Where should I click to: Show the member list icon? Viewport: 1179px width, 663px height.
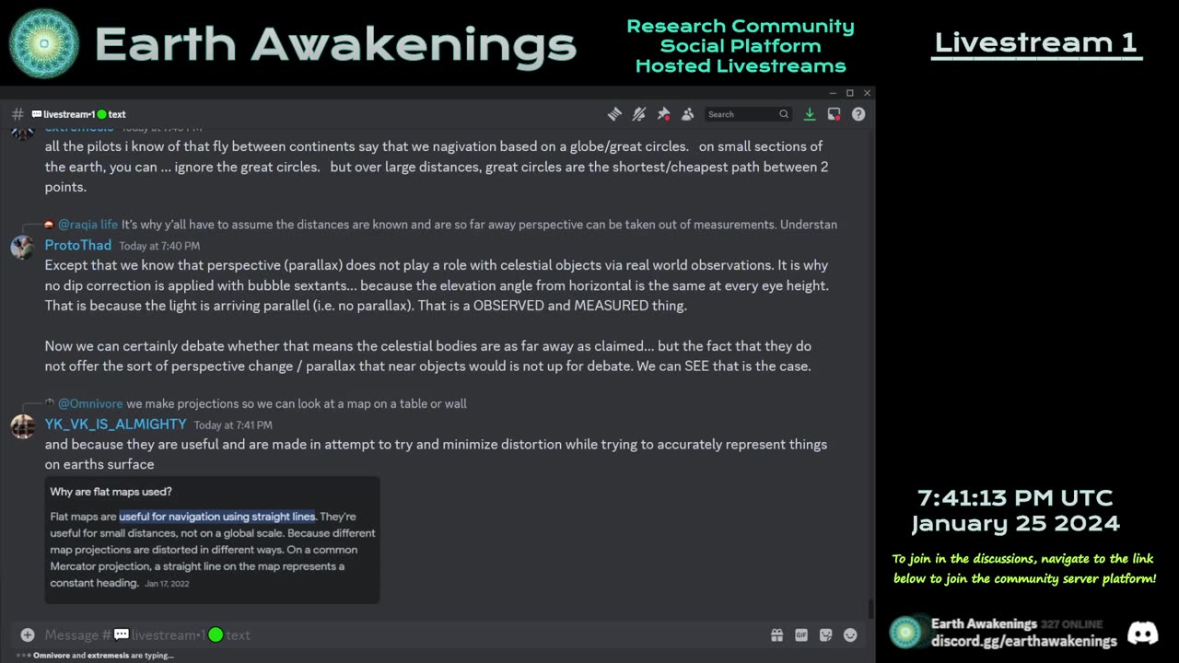[687, 114]
